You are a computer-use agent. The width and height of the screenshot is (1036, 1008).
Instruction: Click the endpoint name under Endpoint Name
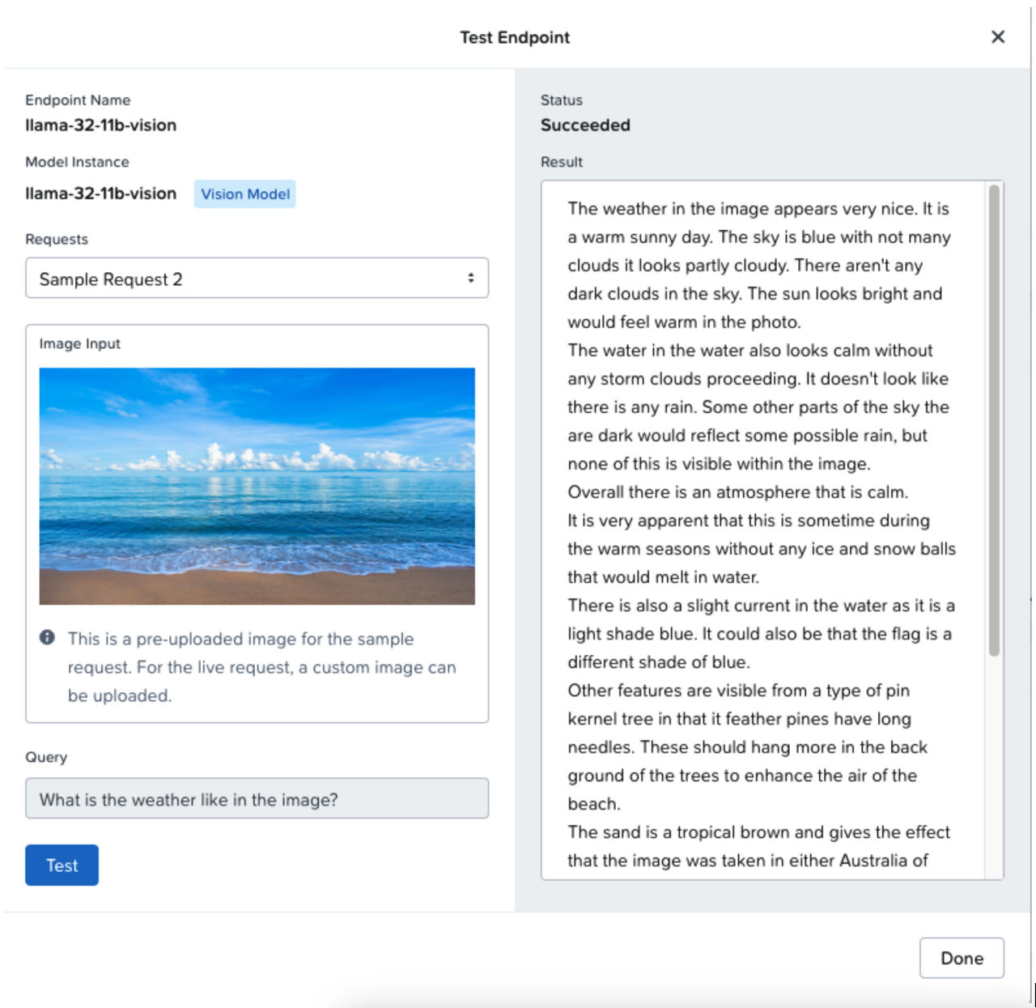pos(100,125)
